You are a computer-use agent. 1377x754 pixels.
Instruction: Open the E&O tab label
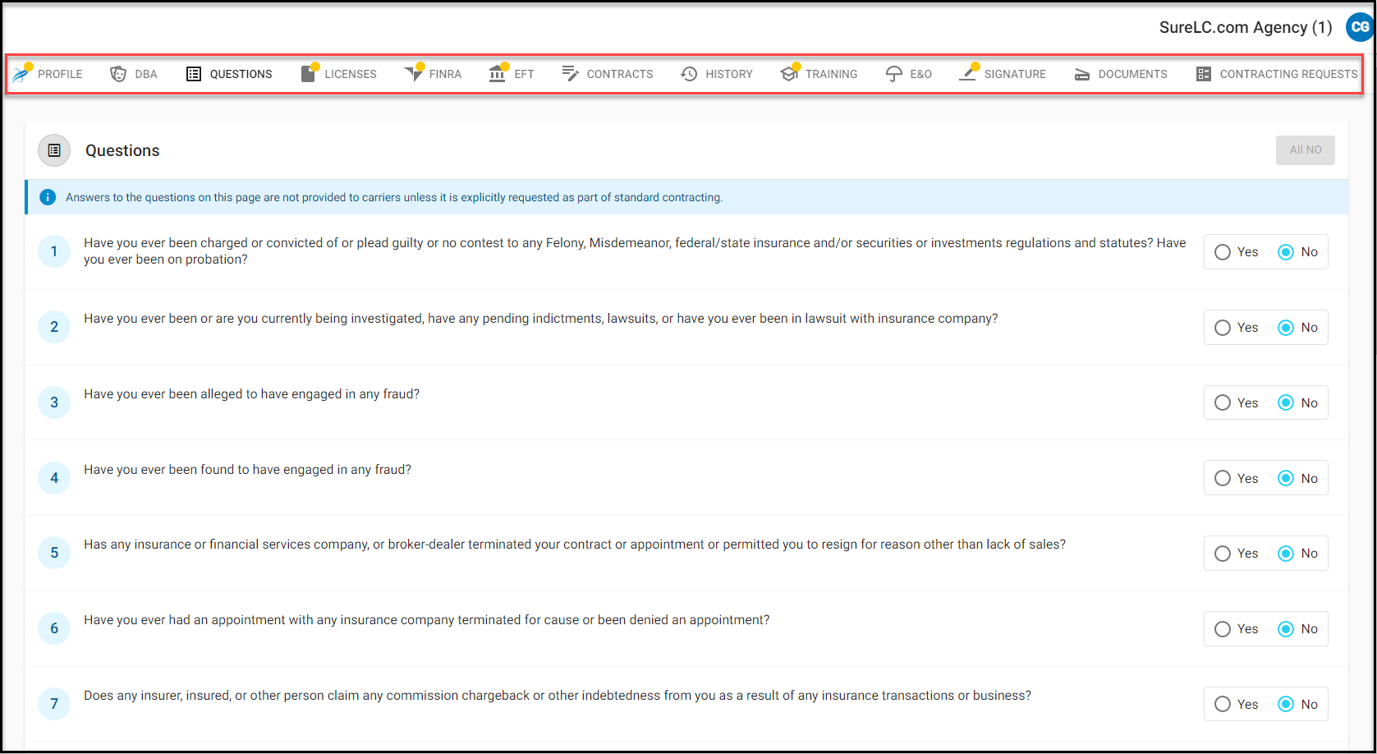pos(920,74)
